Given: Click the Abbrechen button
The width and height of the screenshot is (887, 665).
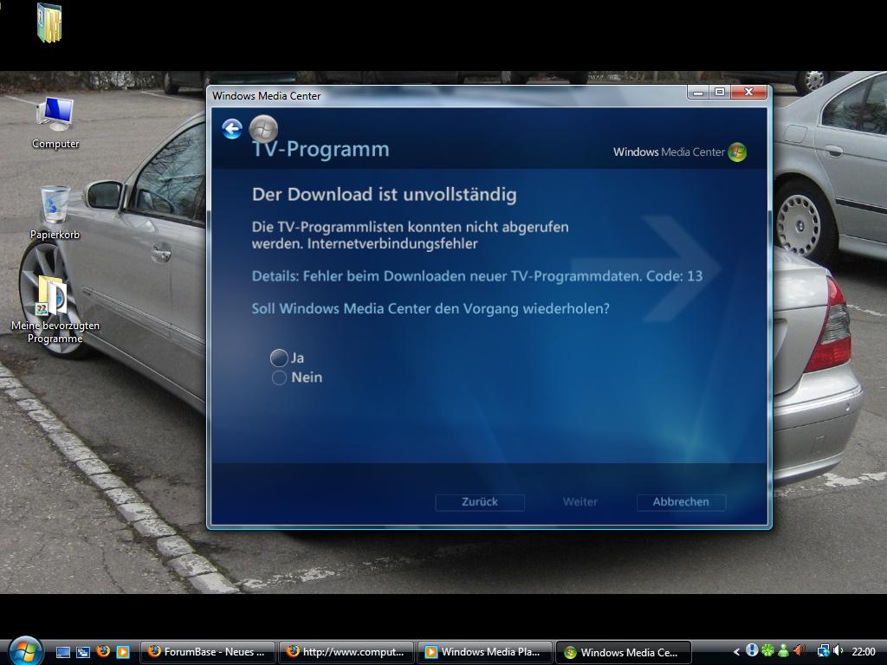Looking at the screenshot, I should point(681,502).
